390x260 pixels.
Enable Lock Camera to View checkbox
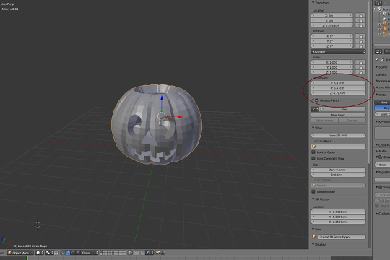(x=313, y=158)
